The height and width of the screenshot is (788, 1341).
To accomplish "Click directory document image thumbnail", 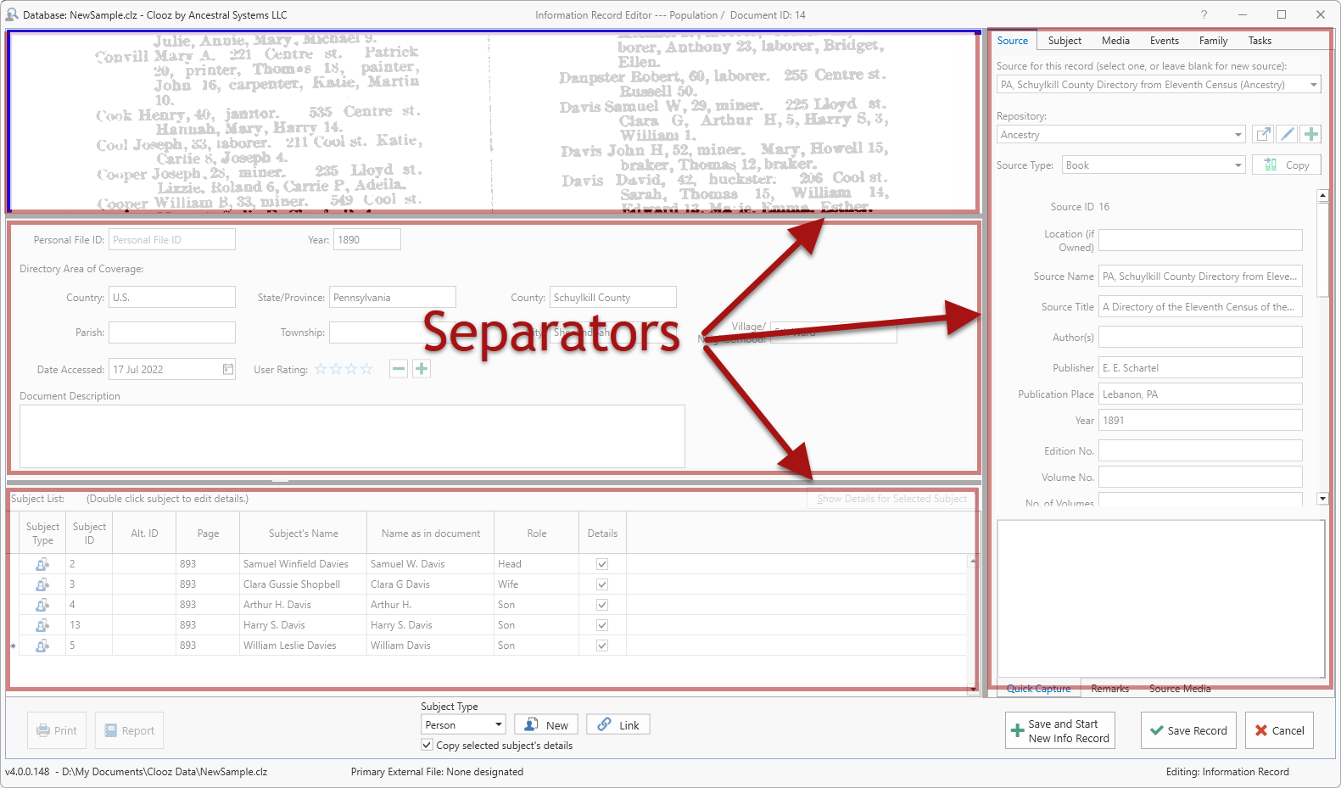I will (494, 122).
